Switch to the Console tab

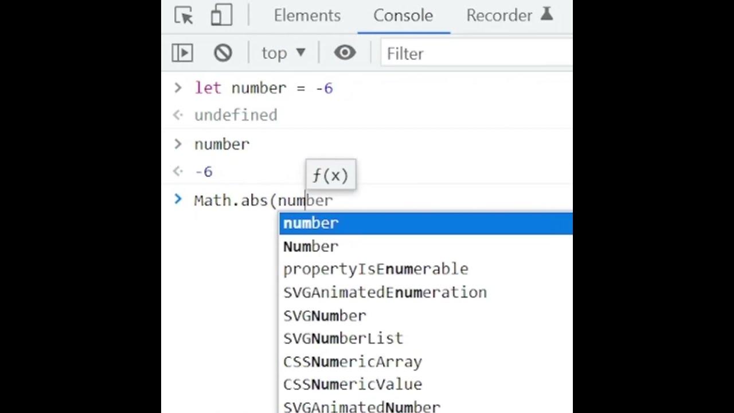point(403,15)
